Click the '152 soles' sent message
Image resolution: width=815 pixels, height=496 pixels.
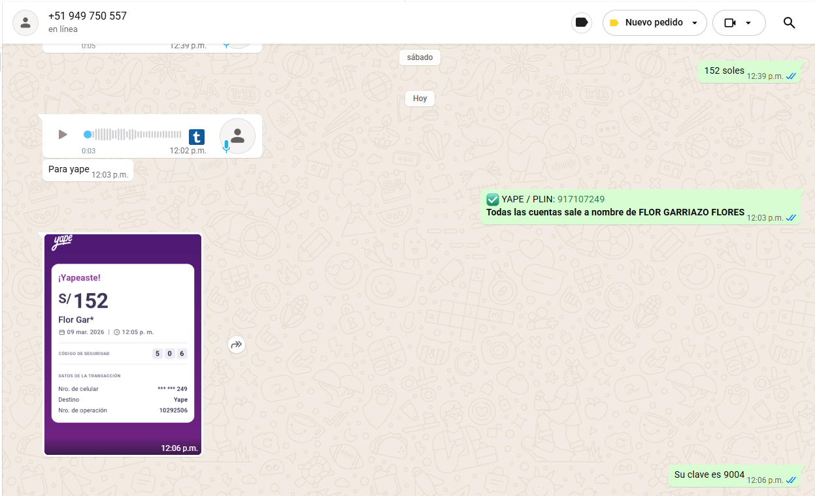[724, 70]
